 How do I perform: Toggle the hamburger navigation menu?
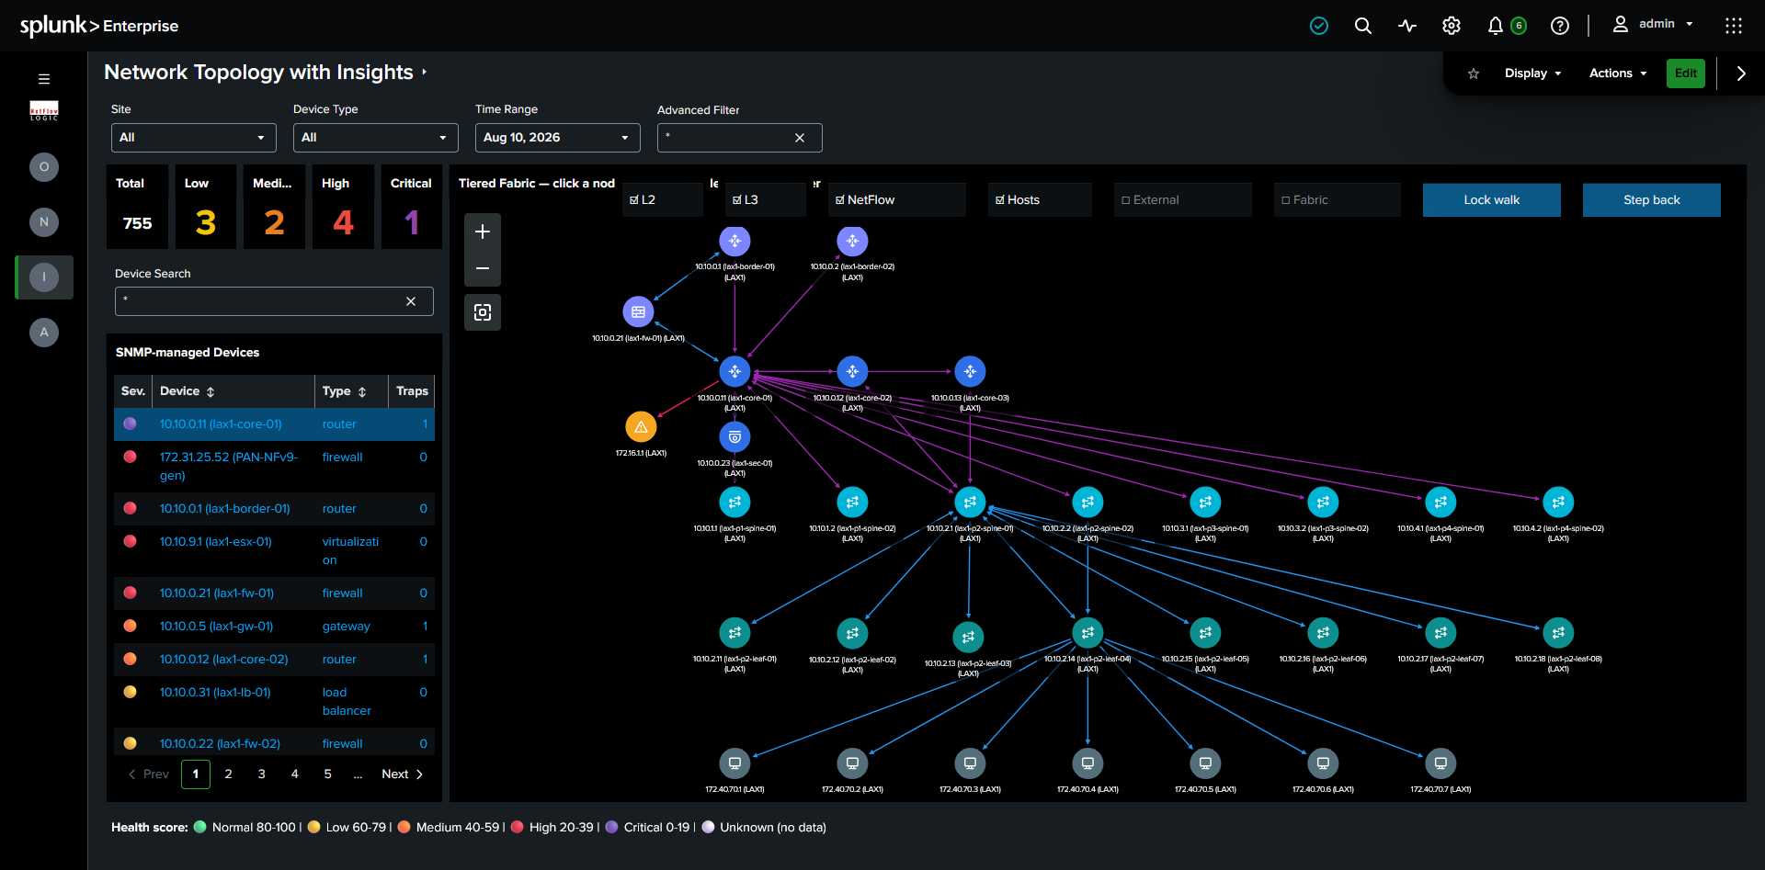pos(44,79)
